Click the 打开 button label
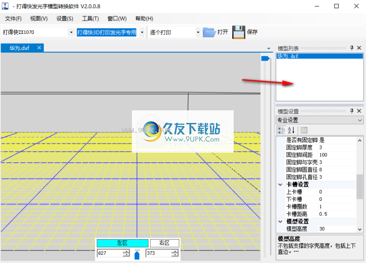Screen dimensions: 366x263 click(x=223, y=32)
